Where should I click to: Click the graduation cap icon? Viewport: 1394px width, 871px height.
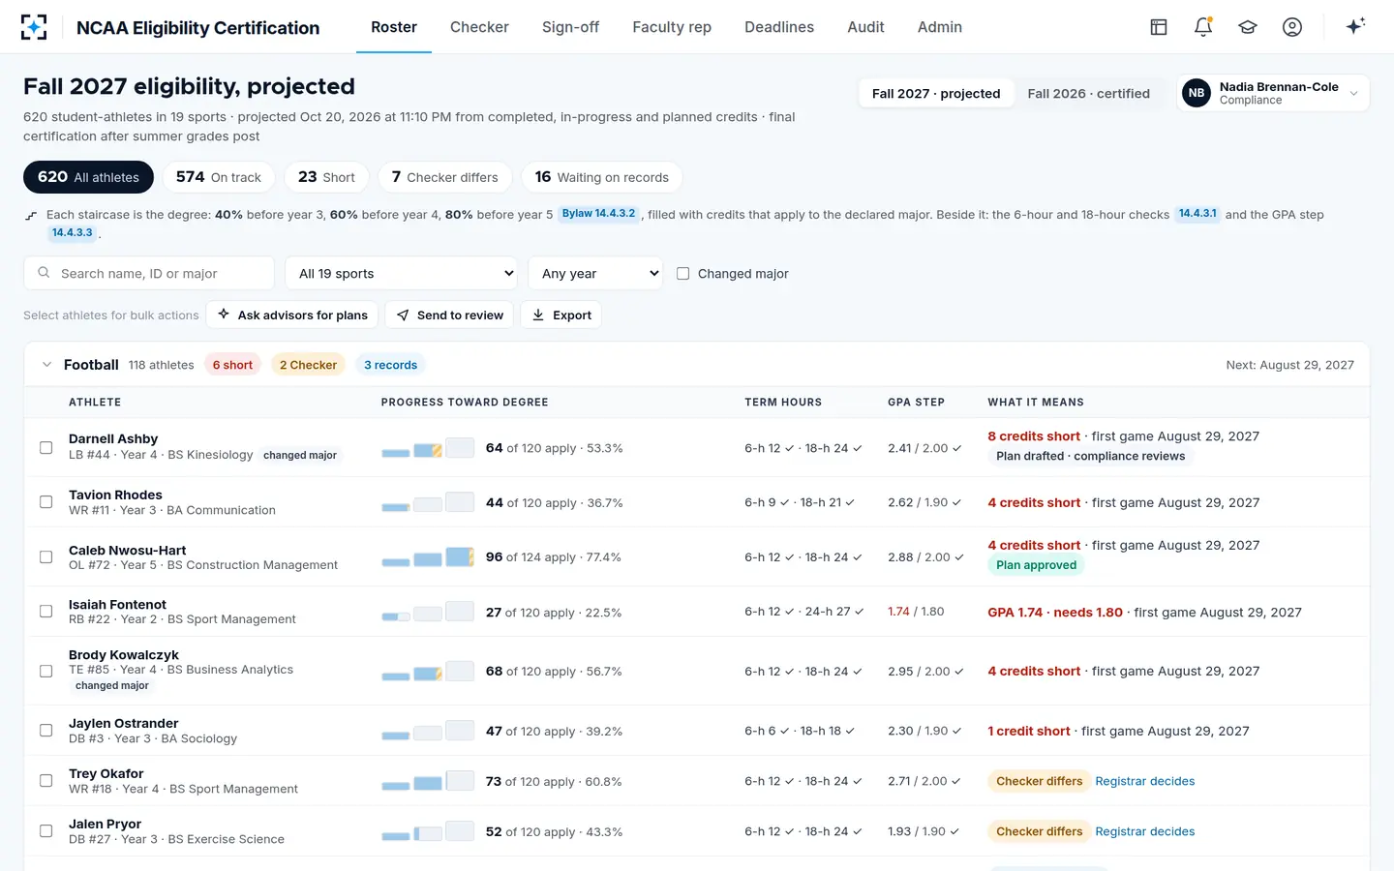[1248, 27]
